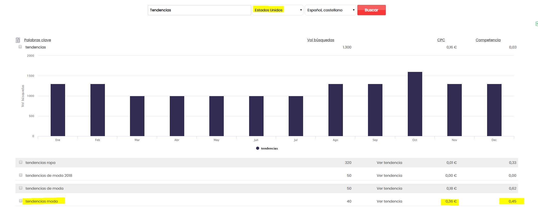
Task: Sort by CPC column header
Action: (x=441, y=40)
